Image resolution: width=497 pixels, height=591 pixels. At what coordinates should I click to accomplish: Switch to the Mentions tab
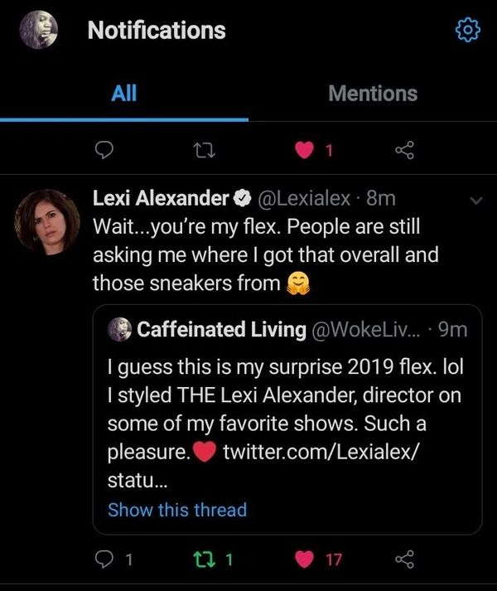(x=373, y=94)
